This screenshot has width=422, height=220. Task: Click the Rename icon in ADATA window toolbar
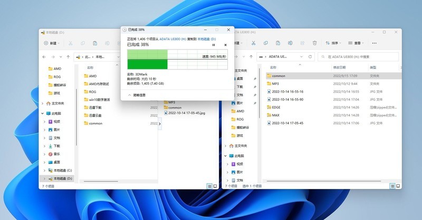(x=290, y=43)
